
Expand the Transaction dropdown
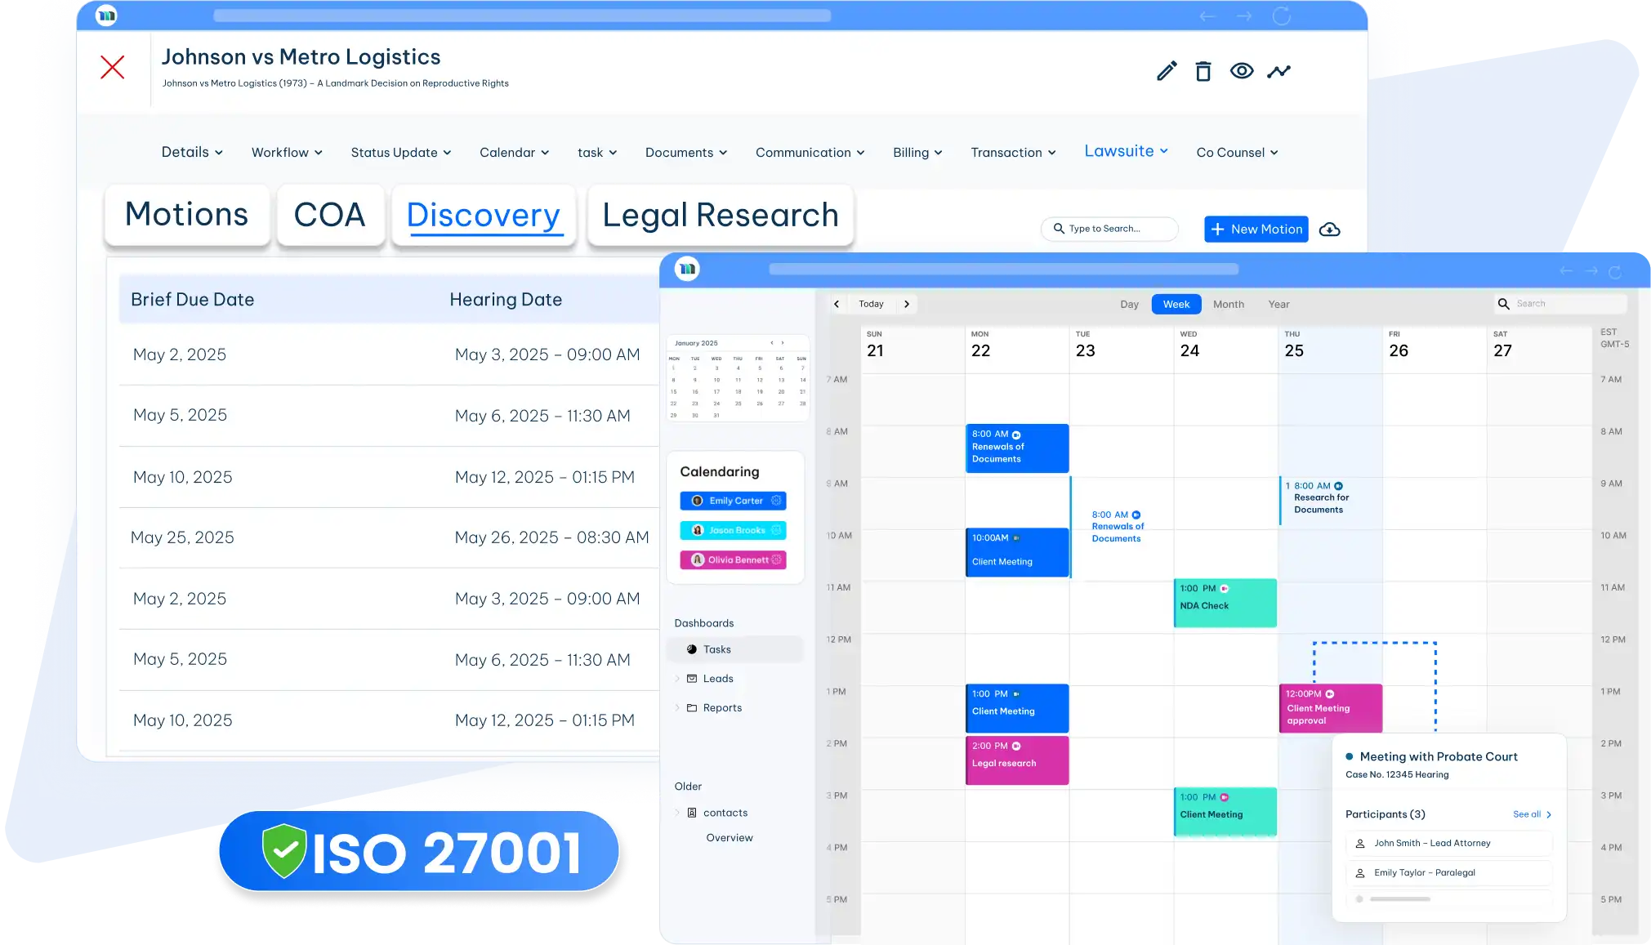(x=1013, y=153)
